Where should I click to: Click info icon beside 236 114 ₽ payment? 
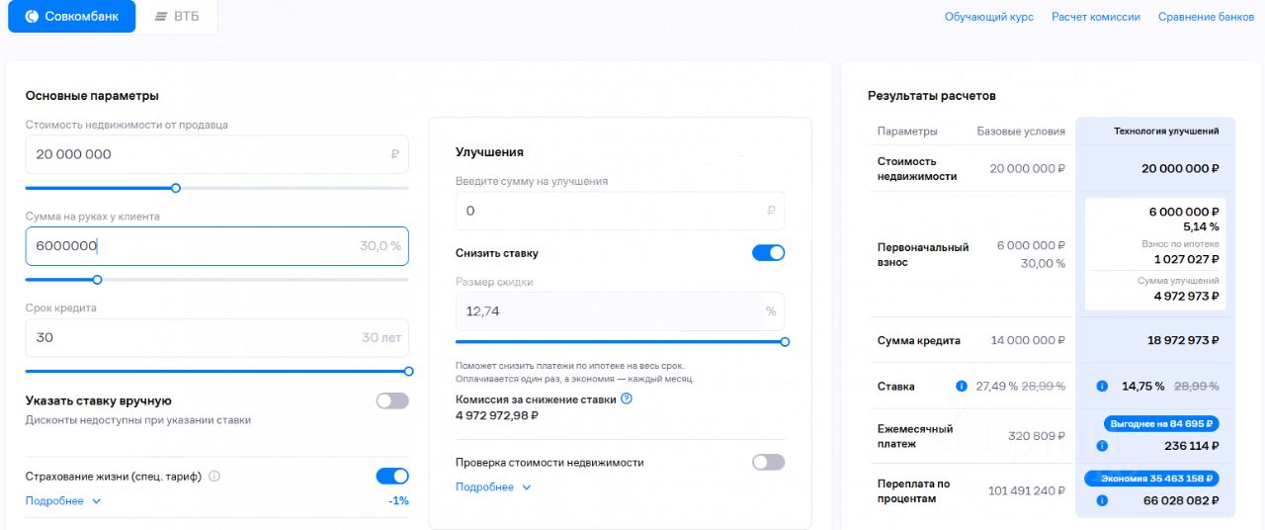[1102, 446]
